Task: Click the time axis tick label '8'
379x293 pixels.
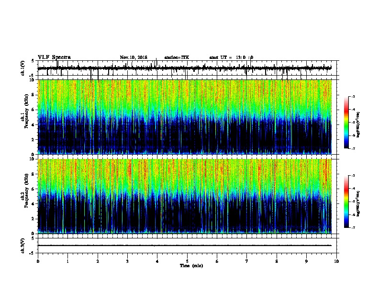Action: [x=277, y=261]
